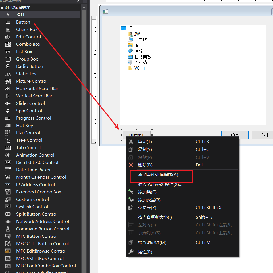
Task: Choose the MFC FontComboBox Control icon
Action: tap(8, 266)
